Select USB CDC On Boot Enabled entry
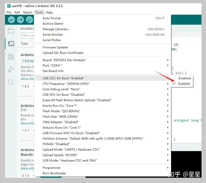 pyautogui.click(x=103, y=78)
